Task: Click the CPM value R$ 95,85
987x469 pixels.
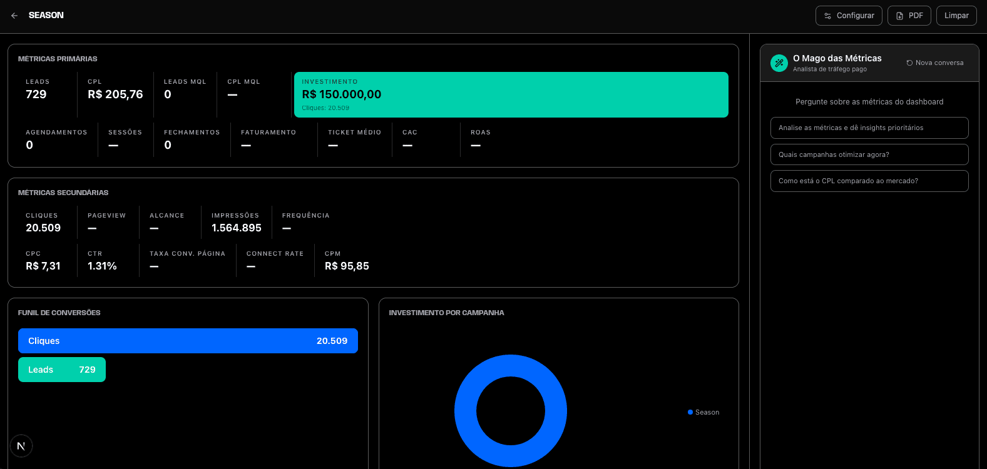Action: tap(347, 266)
